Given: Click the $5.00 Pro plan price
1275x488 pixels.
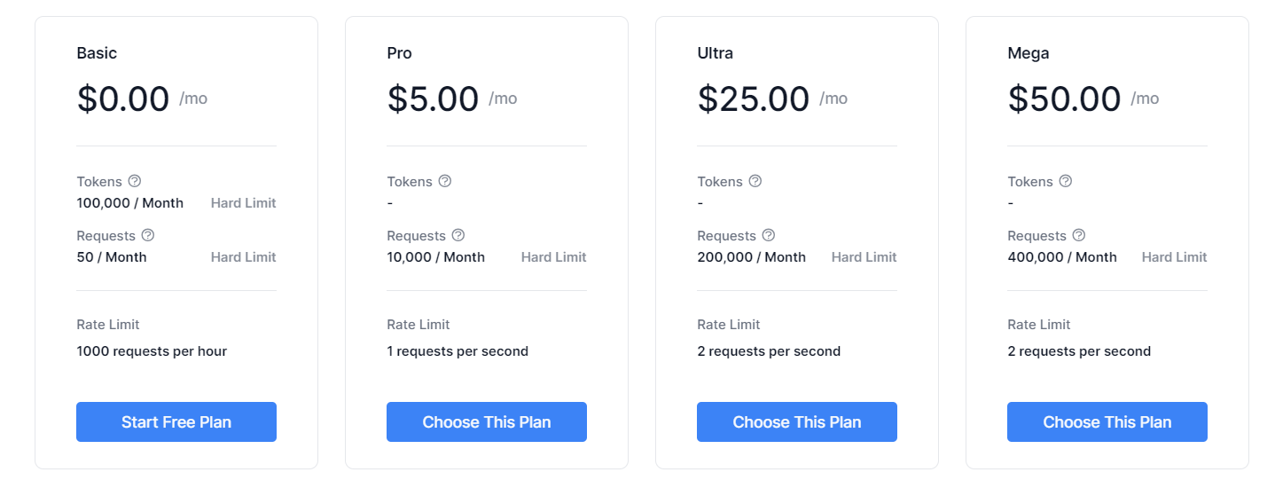Looking at the screenshot, I should click(433, 98).
